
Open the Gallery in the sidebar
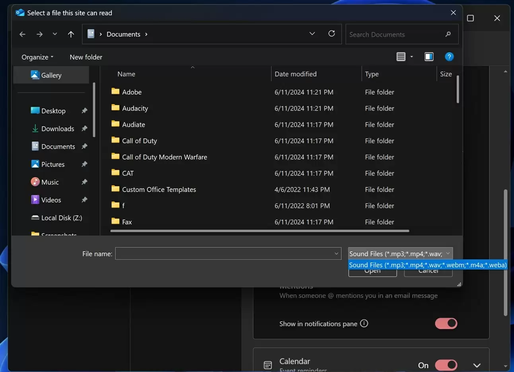coord(51,75)
